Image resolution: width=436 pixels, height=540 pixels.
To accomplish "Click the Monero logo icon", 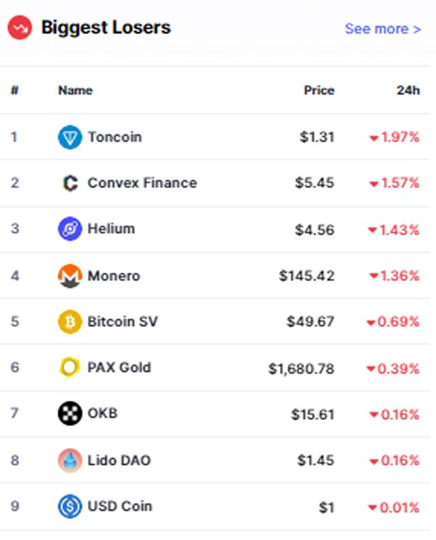I will coord(70,276).
